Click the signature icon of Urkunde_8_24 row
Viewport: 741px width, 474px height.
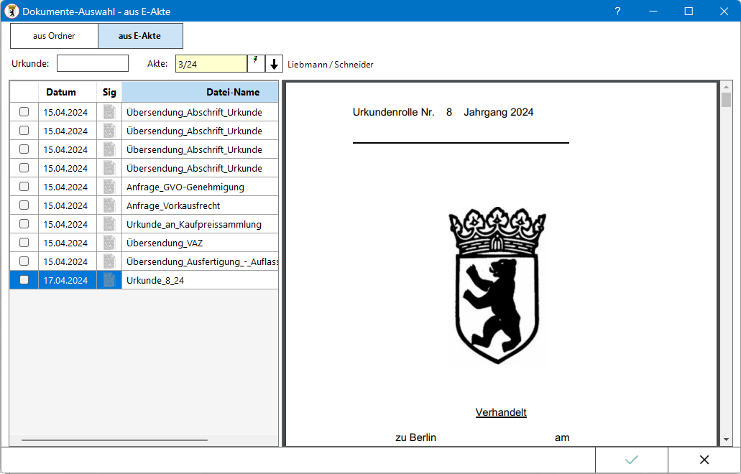click(x=109, y=280)
